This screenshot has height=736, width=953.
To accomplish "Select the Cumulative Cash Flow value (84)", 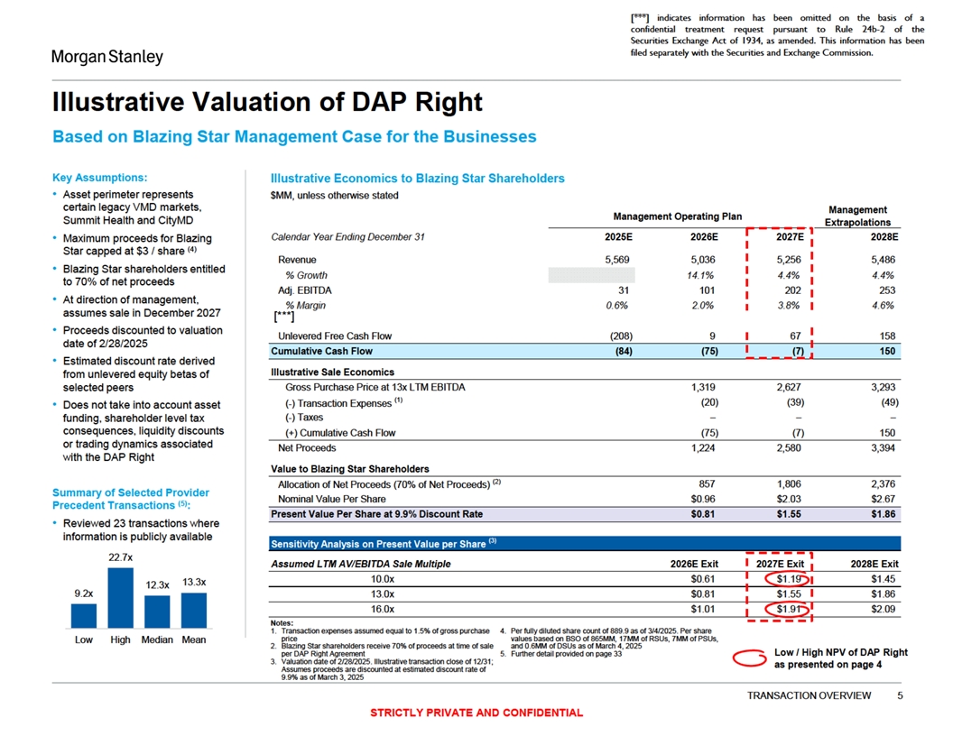I will [623, 351].
